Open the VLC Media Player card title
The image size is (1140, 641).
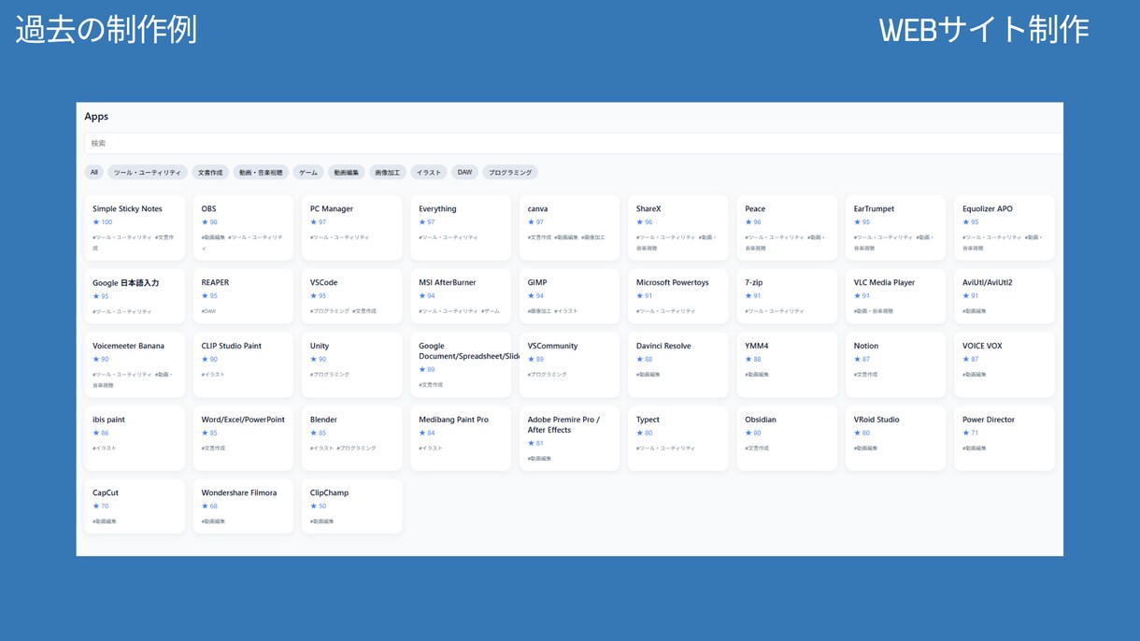[884, 283]
